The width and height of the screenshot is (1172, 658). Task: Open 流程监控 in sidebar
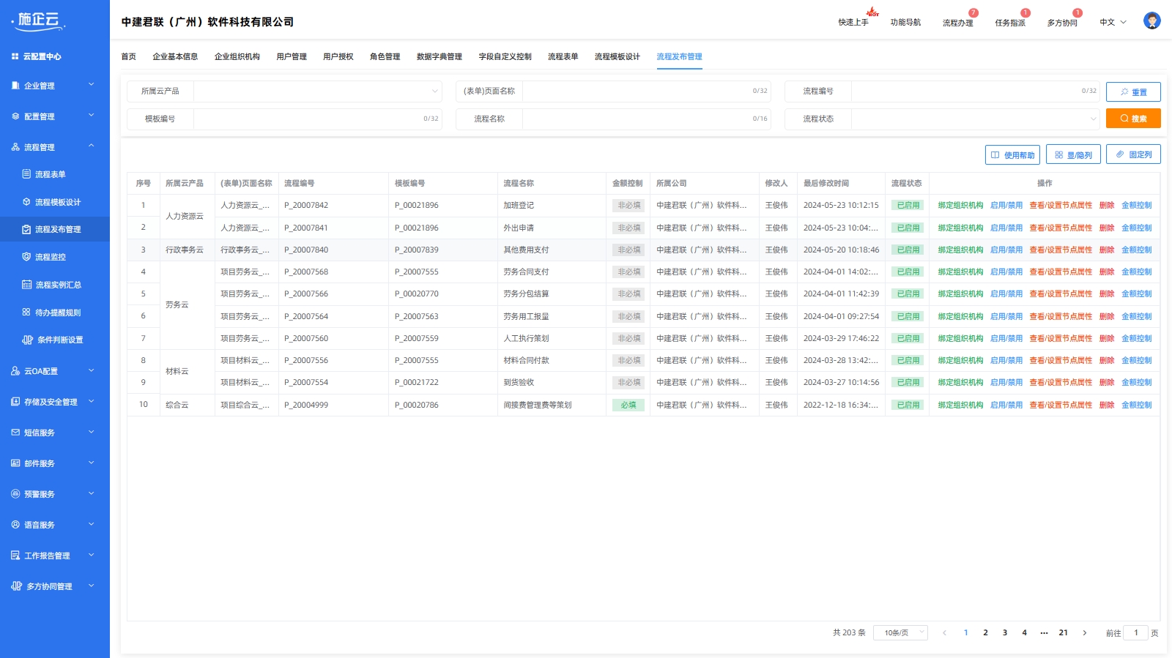point(51,257)
